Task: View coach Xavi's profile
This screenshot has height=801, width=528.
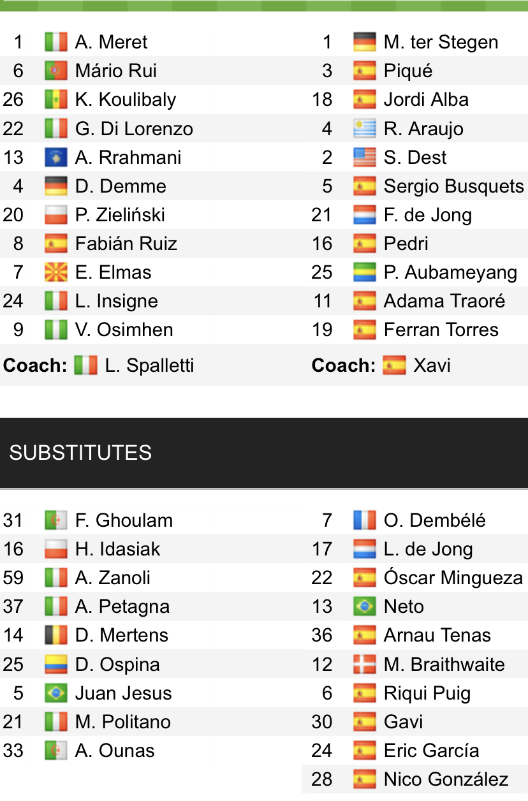Action: pyautogui.click(x=432, y=365)
